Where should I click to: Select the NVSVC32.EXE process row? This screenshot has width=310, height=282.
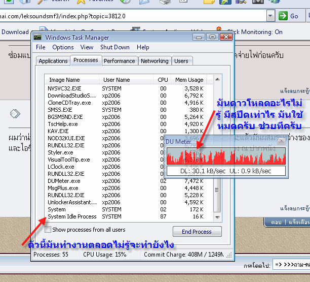pyautogui.click(x=129, y=88)
